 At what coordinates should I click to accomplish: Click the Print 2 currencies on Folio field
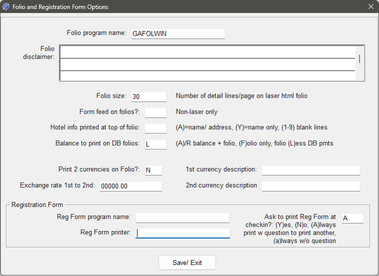(153, 170)
